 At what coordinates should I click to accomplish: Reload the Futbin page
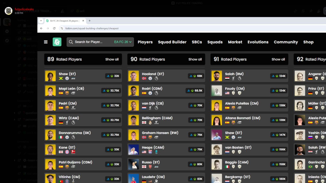[x=54, y=28]
